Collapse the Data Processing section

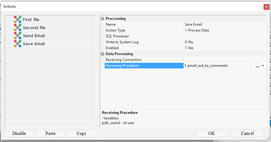point(103,54)
